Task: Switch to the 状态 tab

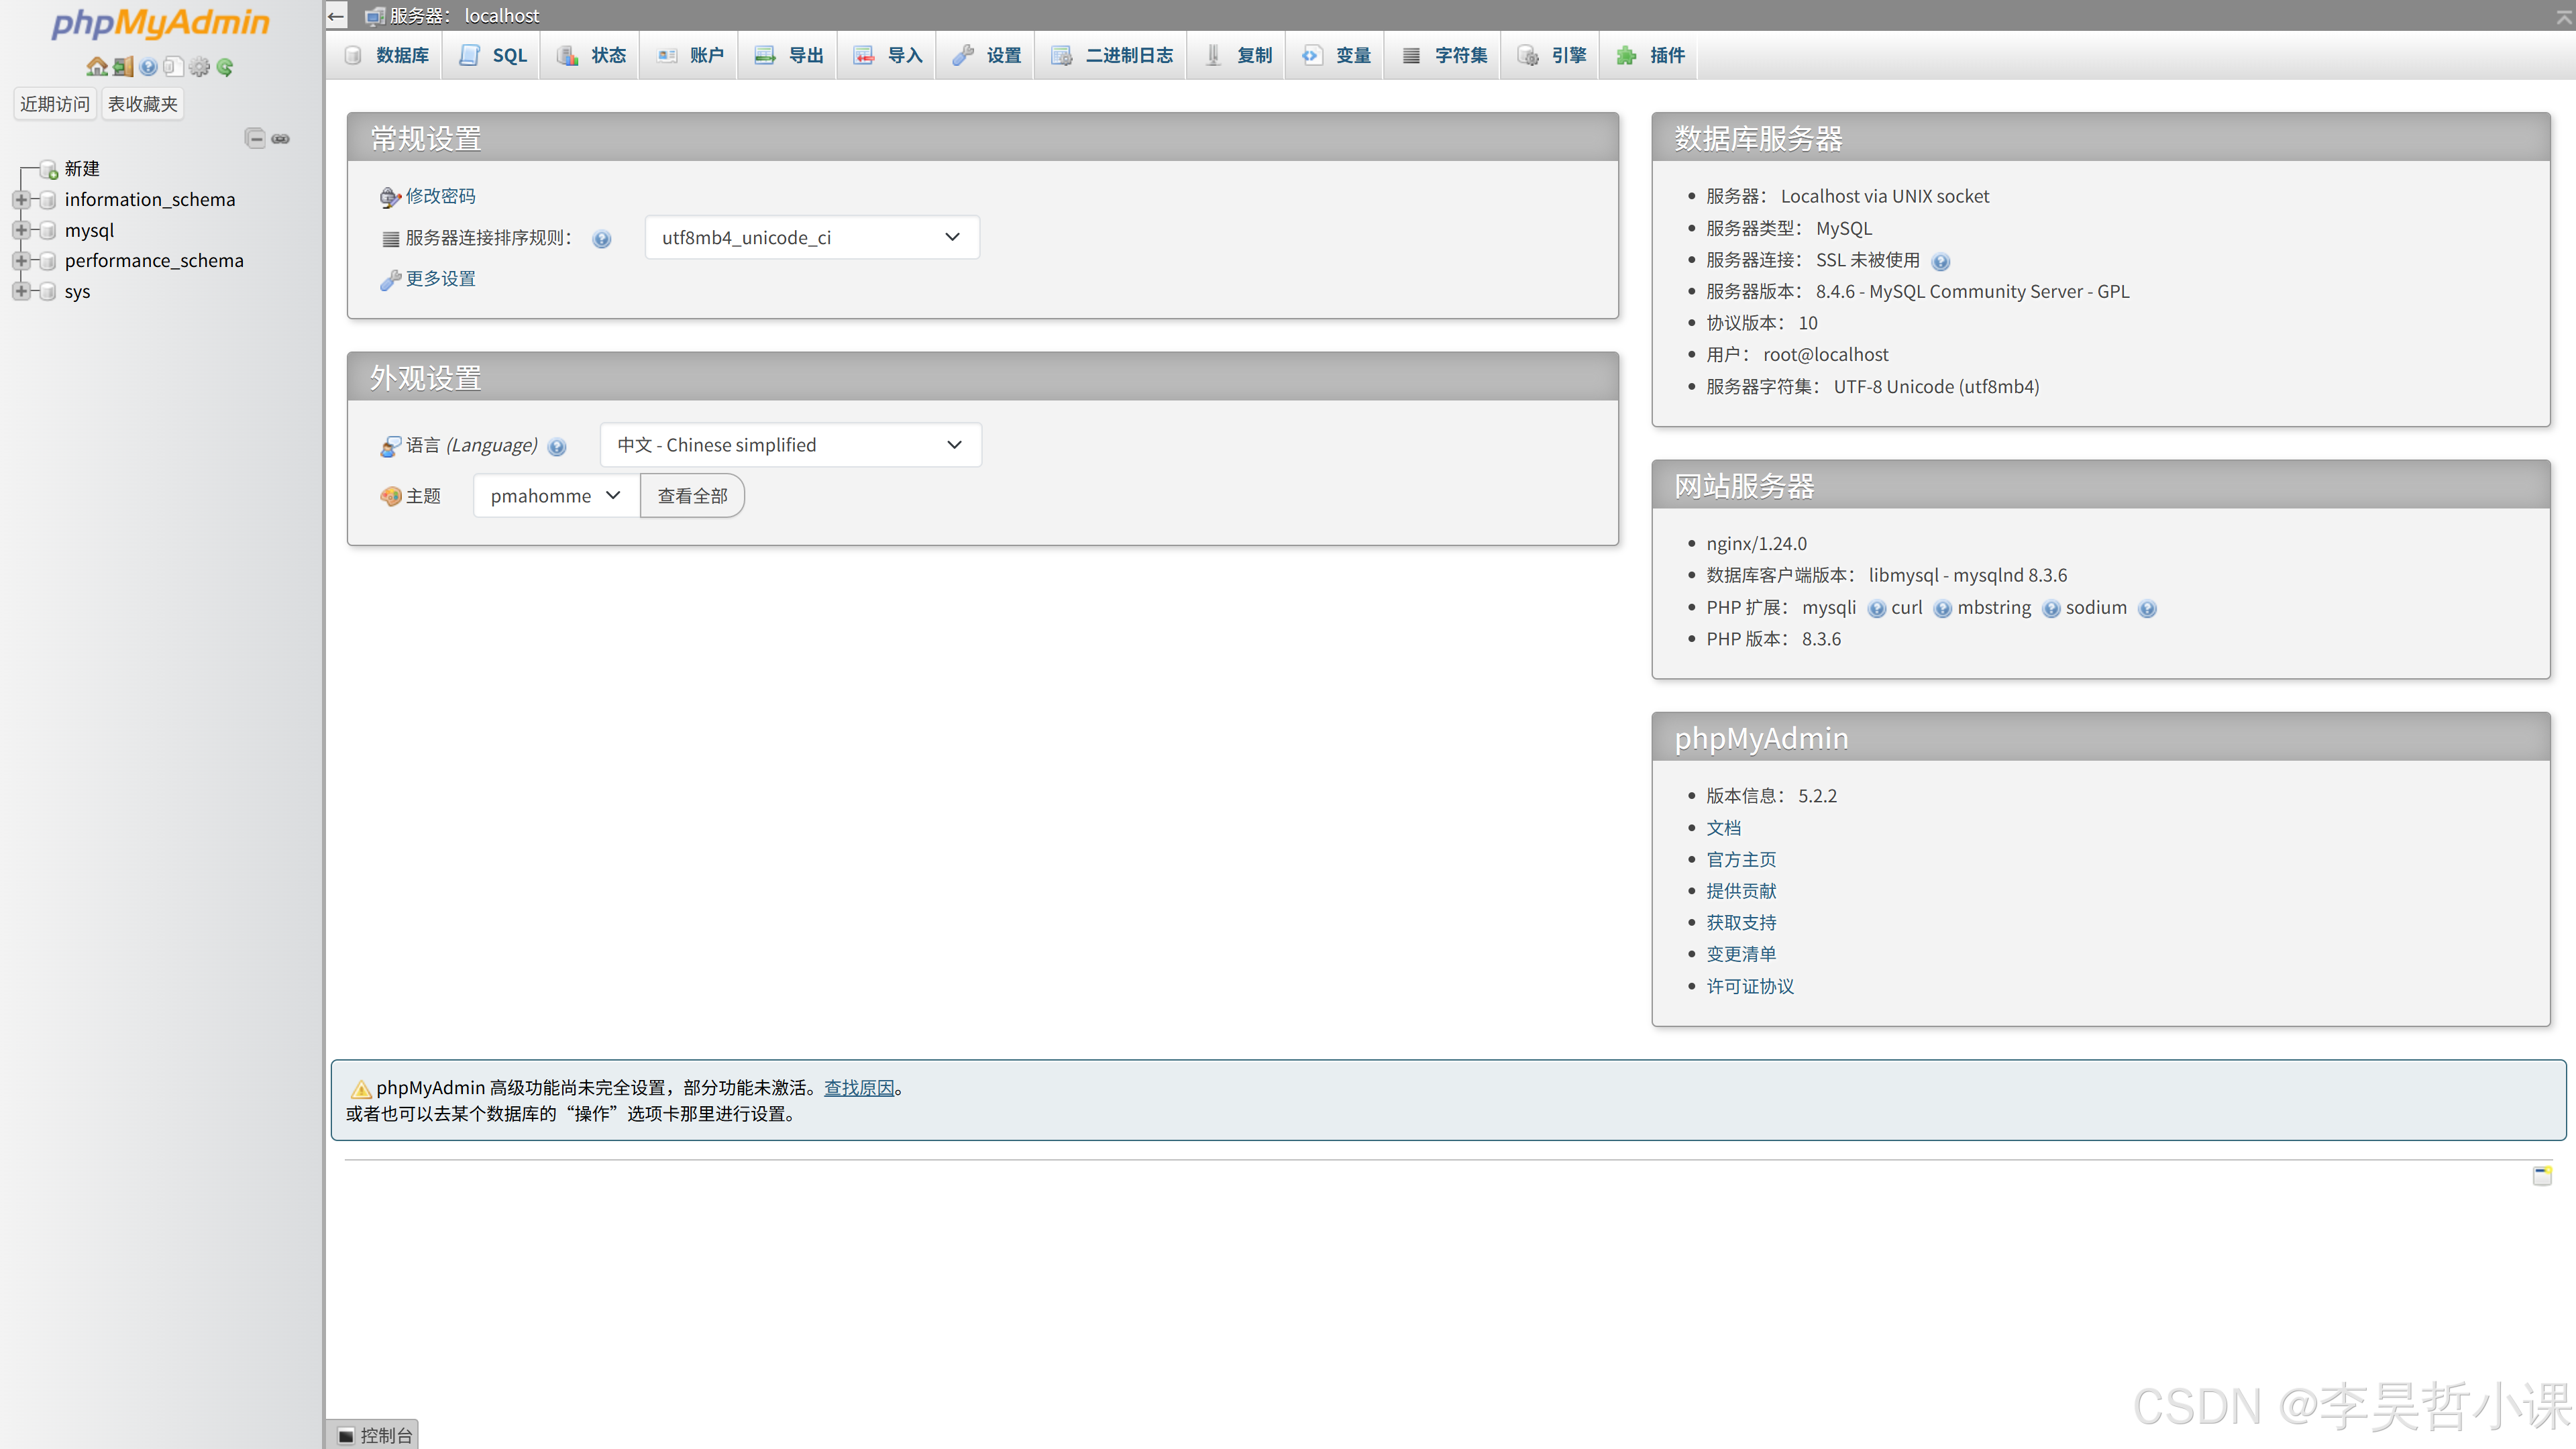Action: tap(592, 55)
